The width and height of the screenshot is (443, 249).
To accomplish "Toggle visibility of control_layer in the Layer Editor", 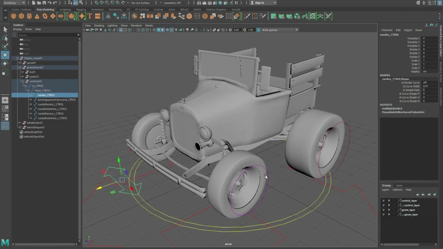I will click(x=383, y=201).
